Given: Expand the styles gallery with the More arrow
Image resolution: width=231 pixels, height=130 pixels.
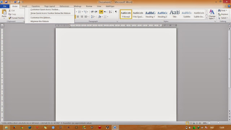Looking at the screenshot, I should (x=206, y=18).
